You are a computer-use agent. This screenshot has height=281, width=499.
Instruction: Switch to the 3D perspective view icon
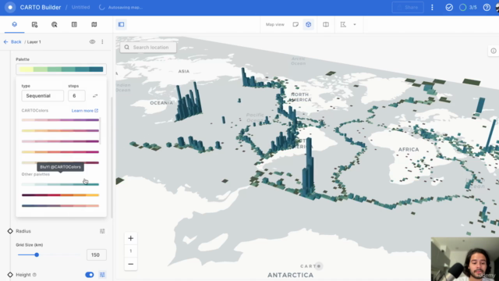point(309,24)
